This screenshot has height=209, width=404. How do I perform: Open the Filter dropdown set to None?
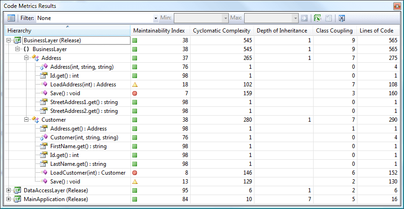pos(156,18)
